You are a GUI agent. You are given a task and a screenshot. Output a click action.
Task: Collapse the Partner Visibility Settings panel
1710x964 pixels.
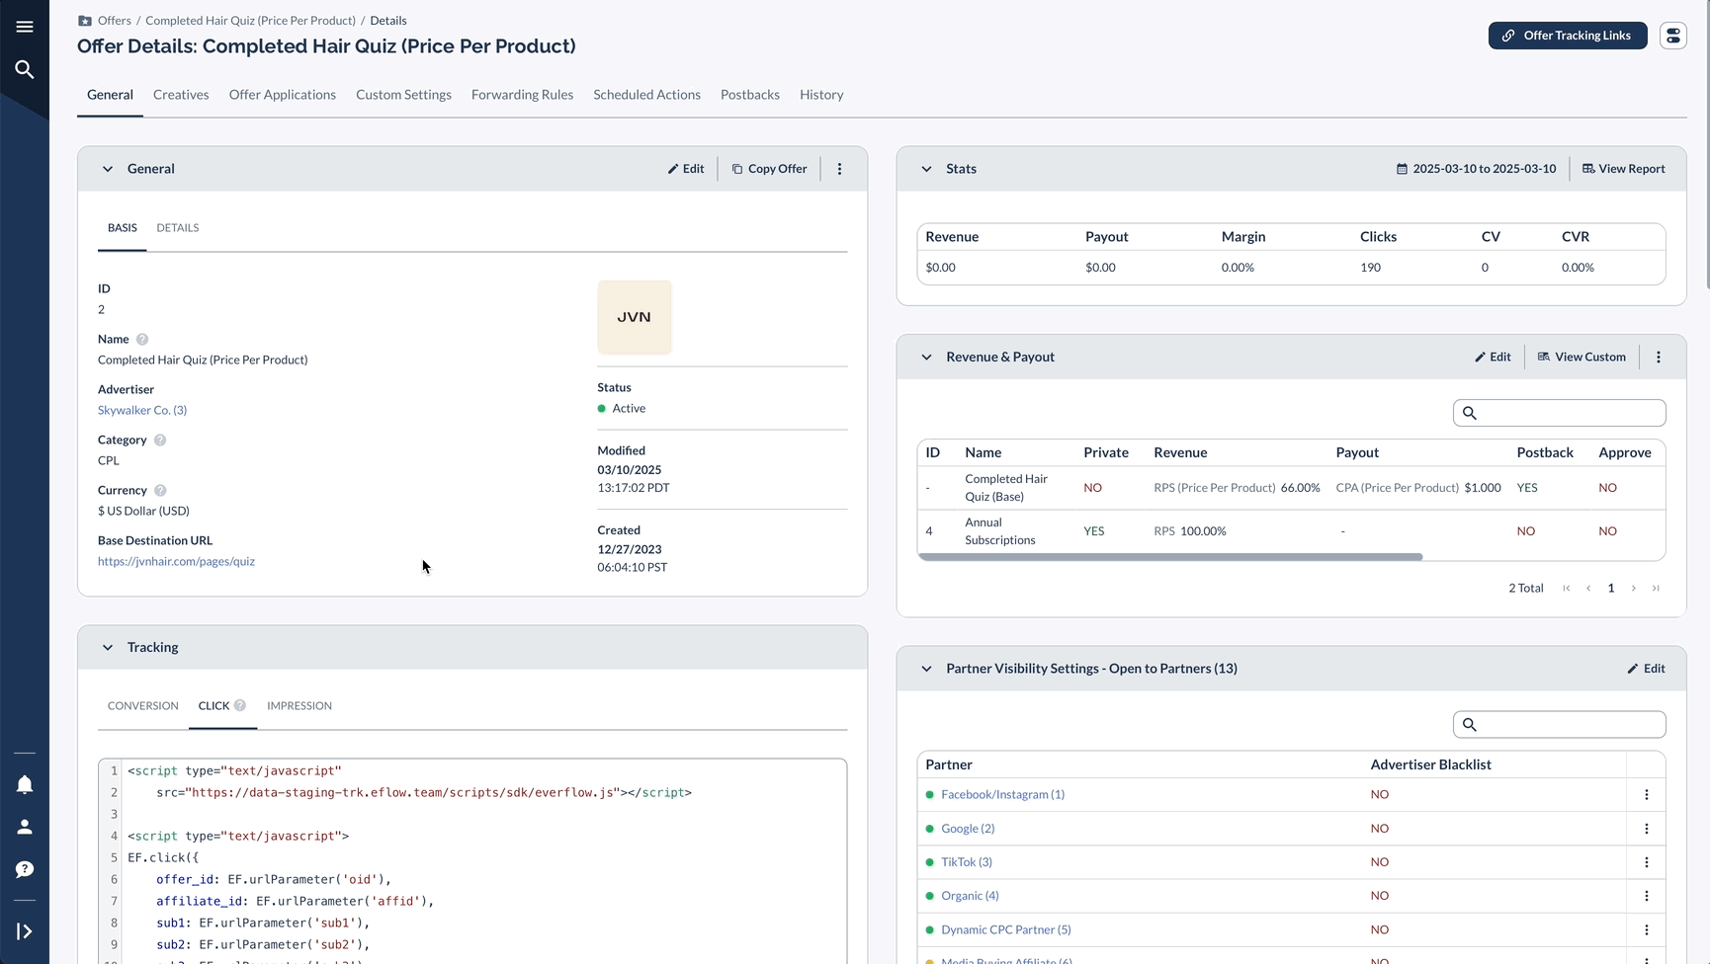coord(926,669)
